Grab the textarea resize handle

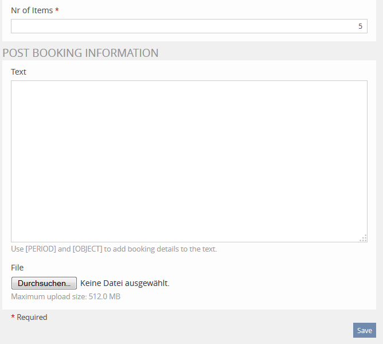pyautogui.click(x=363, y=238)
